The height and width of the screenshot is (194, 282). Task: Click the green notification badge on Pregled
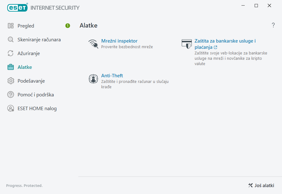point(67,26)
